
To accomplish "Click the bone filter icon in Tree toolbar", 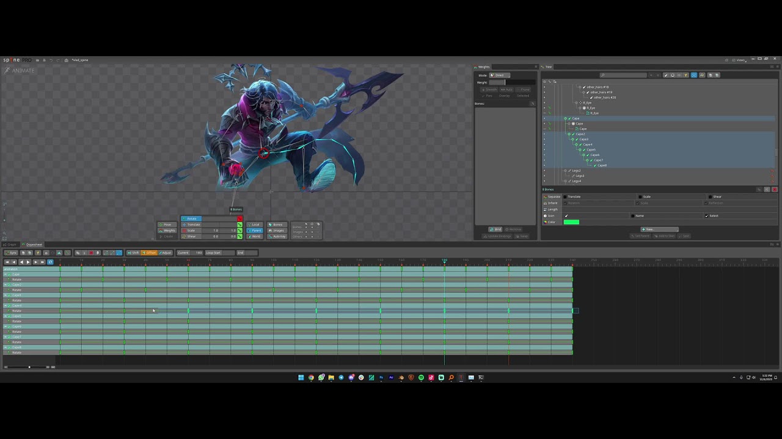I will 666,75.
